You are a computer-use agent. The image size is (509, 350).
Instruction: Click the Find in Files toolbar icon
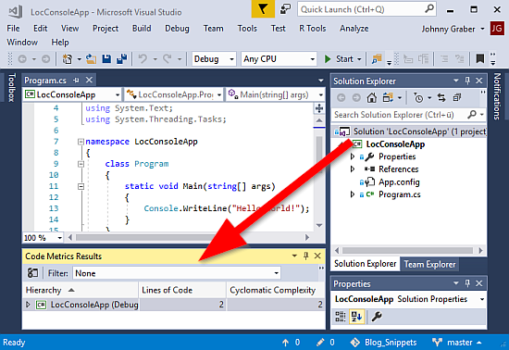377,59
